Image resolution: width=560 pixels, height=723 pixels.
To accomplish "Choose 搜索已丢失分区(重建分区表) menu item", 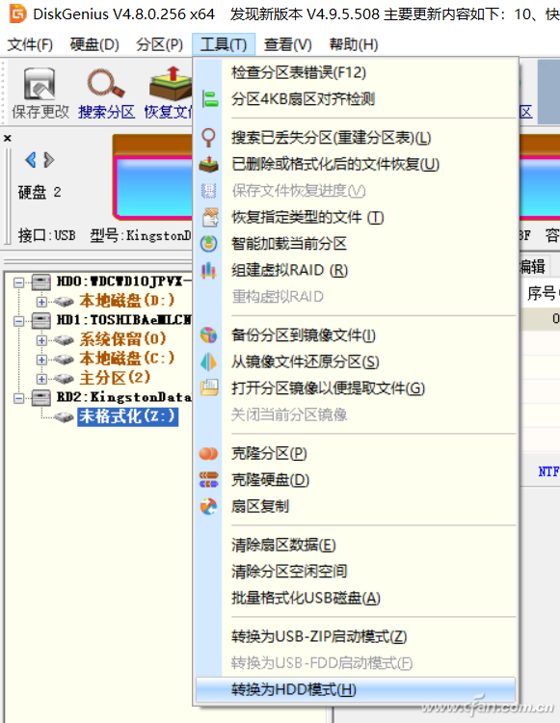I will coord(356,138).
